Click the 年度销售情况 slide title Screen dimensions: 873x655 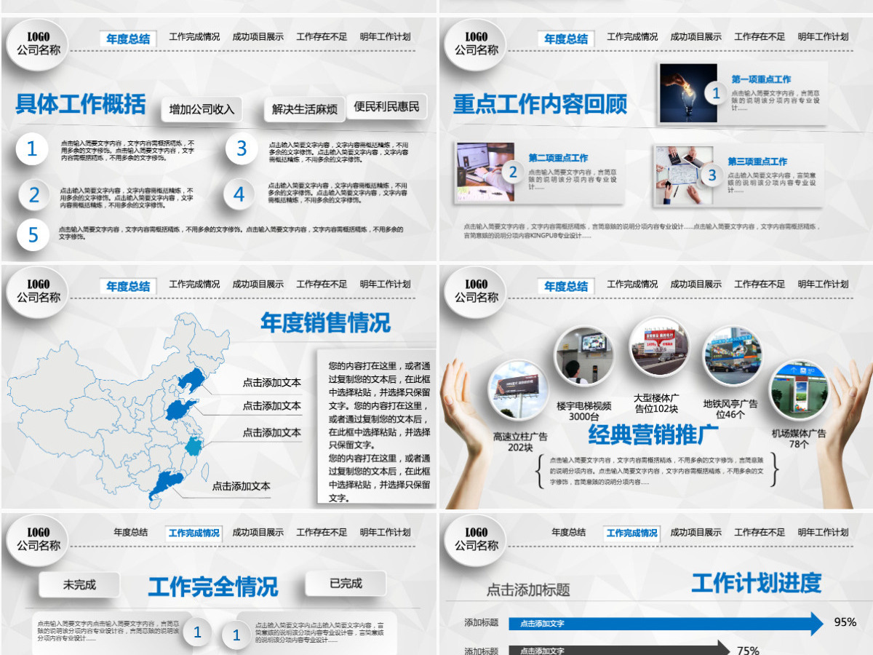[325, 323]
